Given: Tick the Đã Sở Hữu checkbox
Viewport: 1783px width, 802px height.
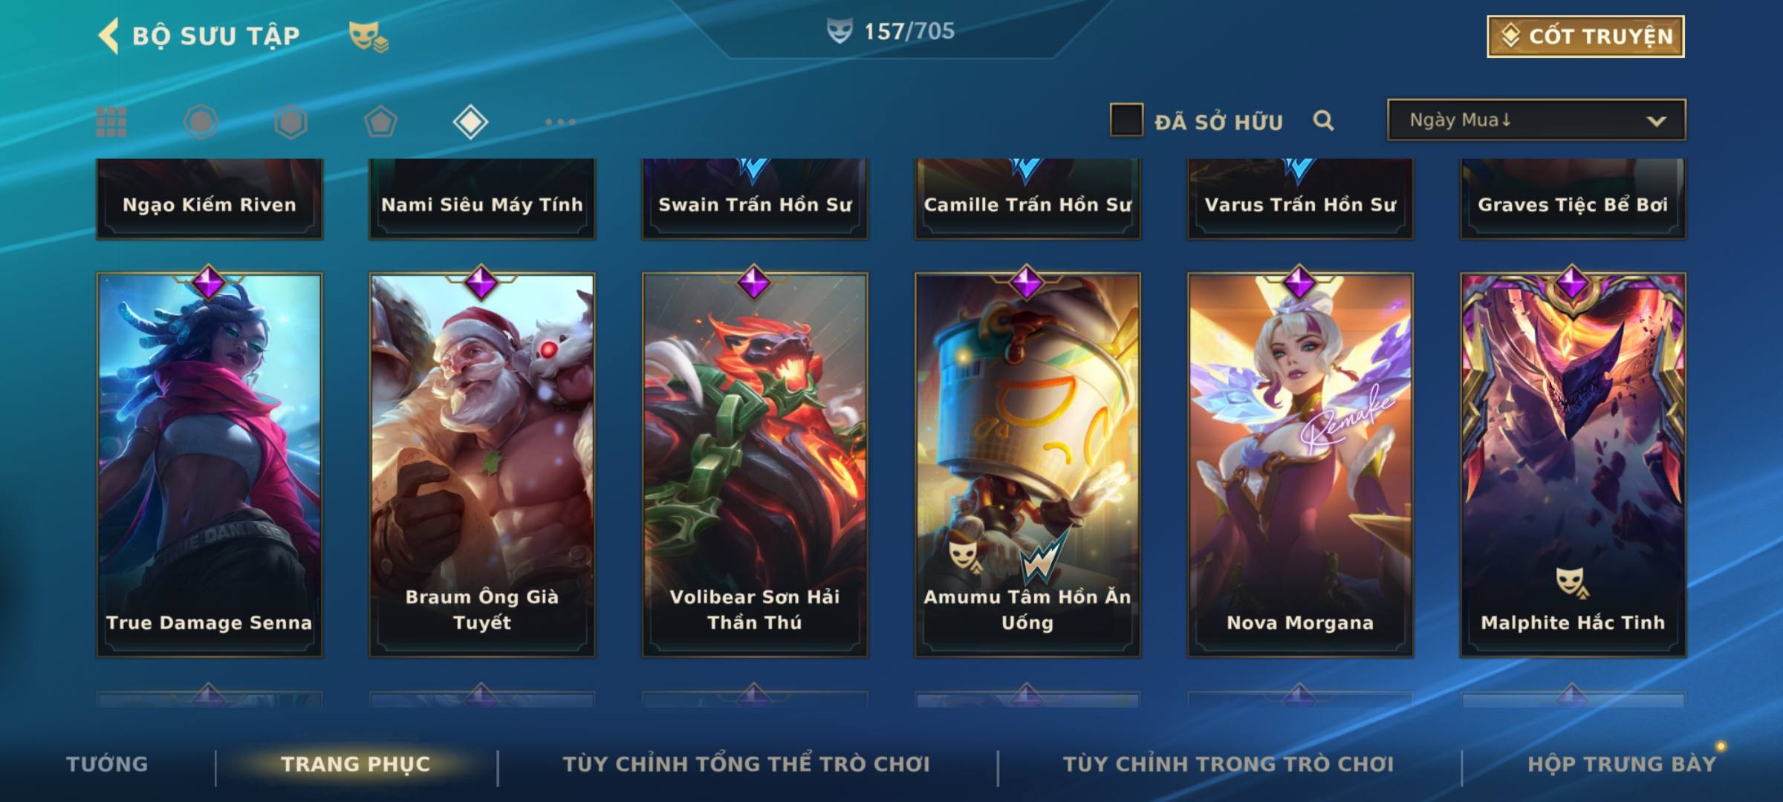Looking at the screenshot, I should (x=1126, y=120).
